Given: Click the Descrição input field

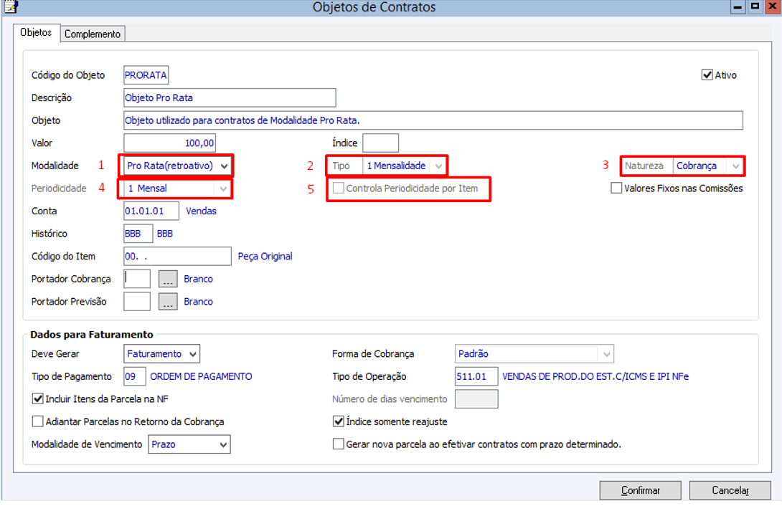Looking at the screenshot, I should pos(230,97).
